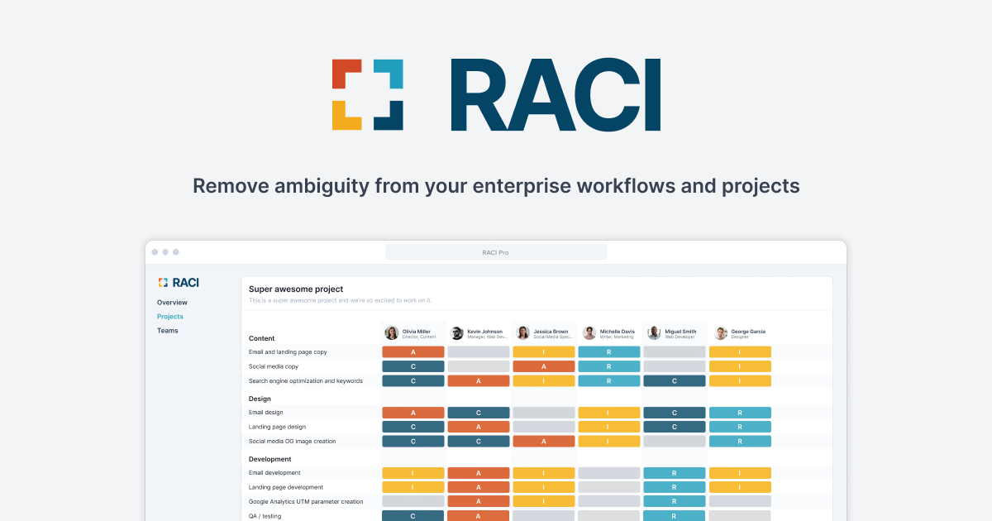Click Kevin Johnson's A cell for Search engine optimization
The width and height of the screenshot is (992, 521).
479,381
